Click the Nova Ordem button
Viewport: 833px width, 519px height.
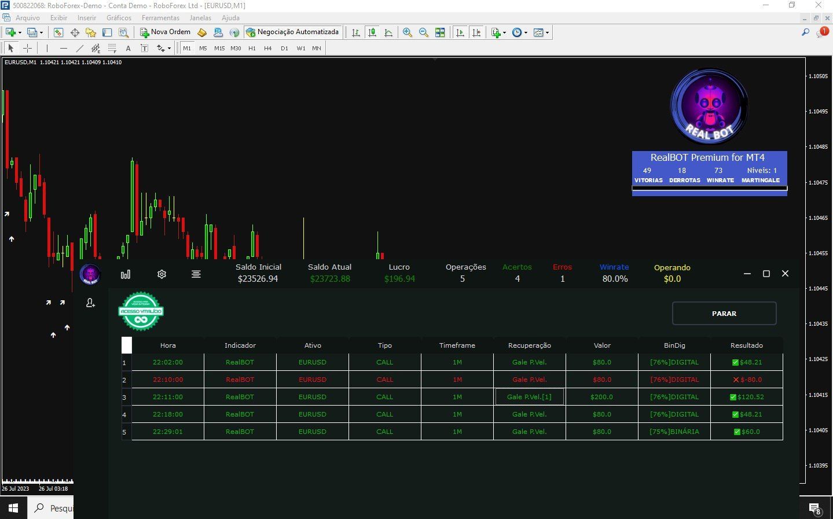coord(165,32)
